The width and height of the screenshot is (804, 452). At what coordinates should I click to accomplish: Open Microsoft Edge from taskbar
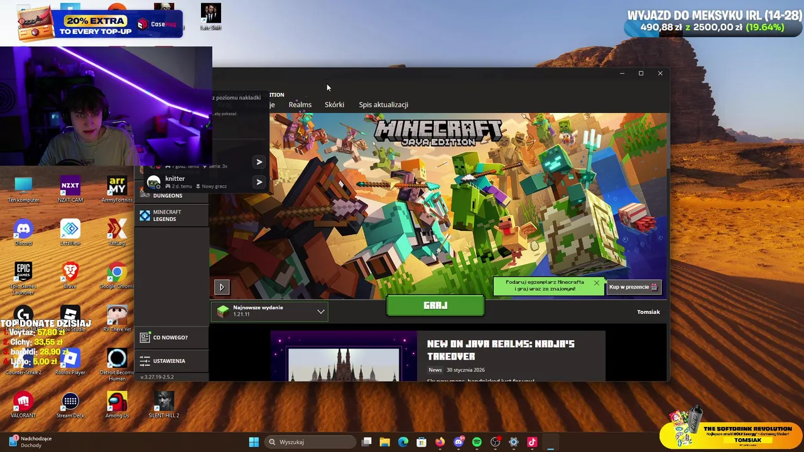click(403, 442)
